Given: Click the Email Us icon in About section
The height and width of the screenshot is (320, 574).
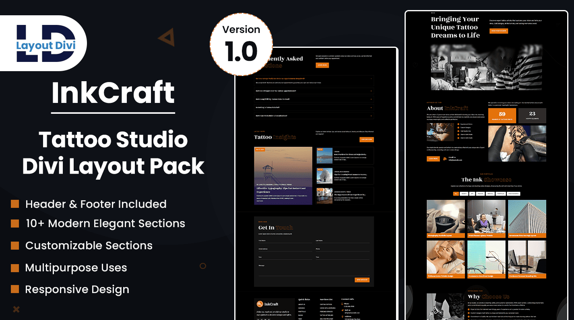Looking at the screenshot, I should [x=445, y=159].
